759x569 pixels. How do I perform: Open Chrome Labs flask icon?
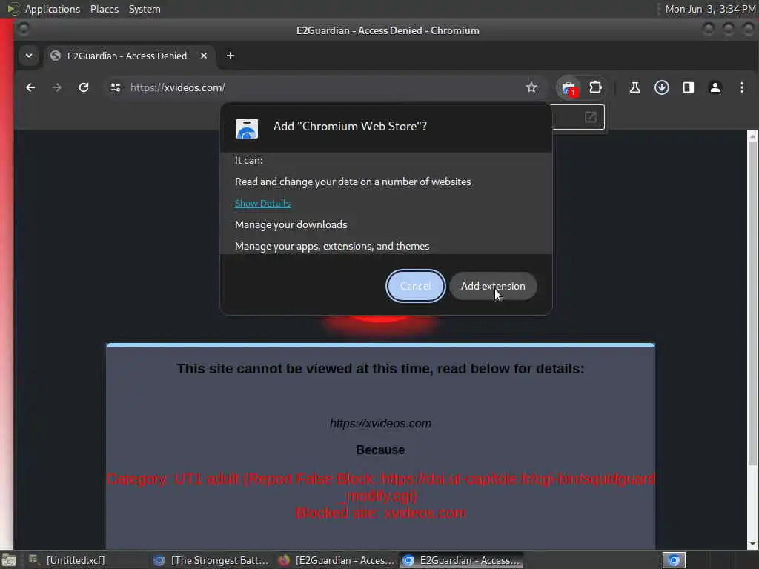click(x=634, y=87)
